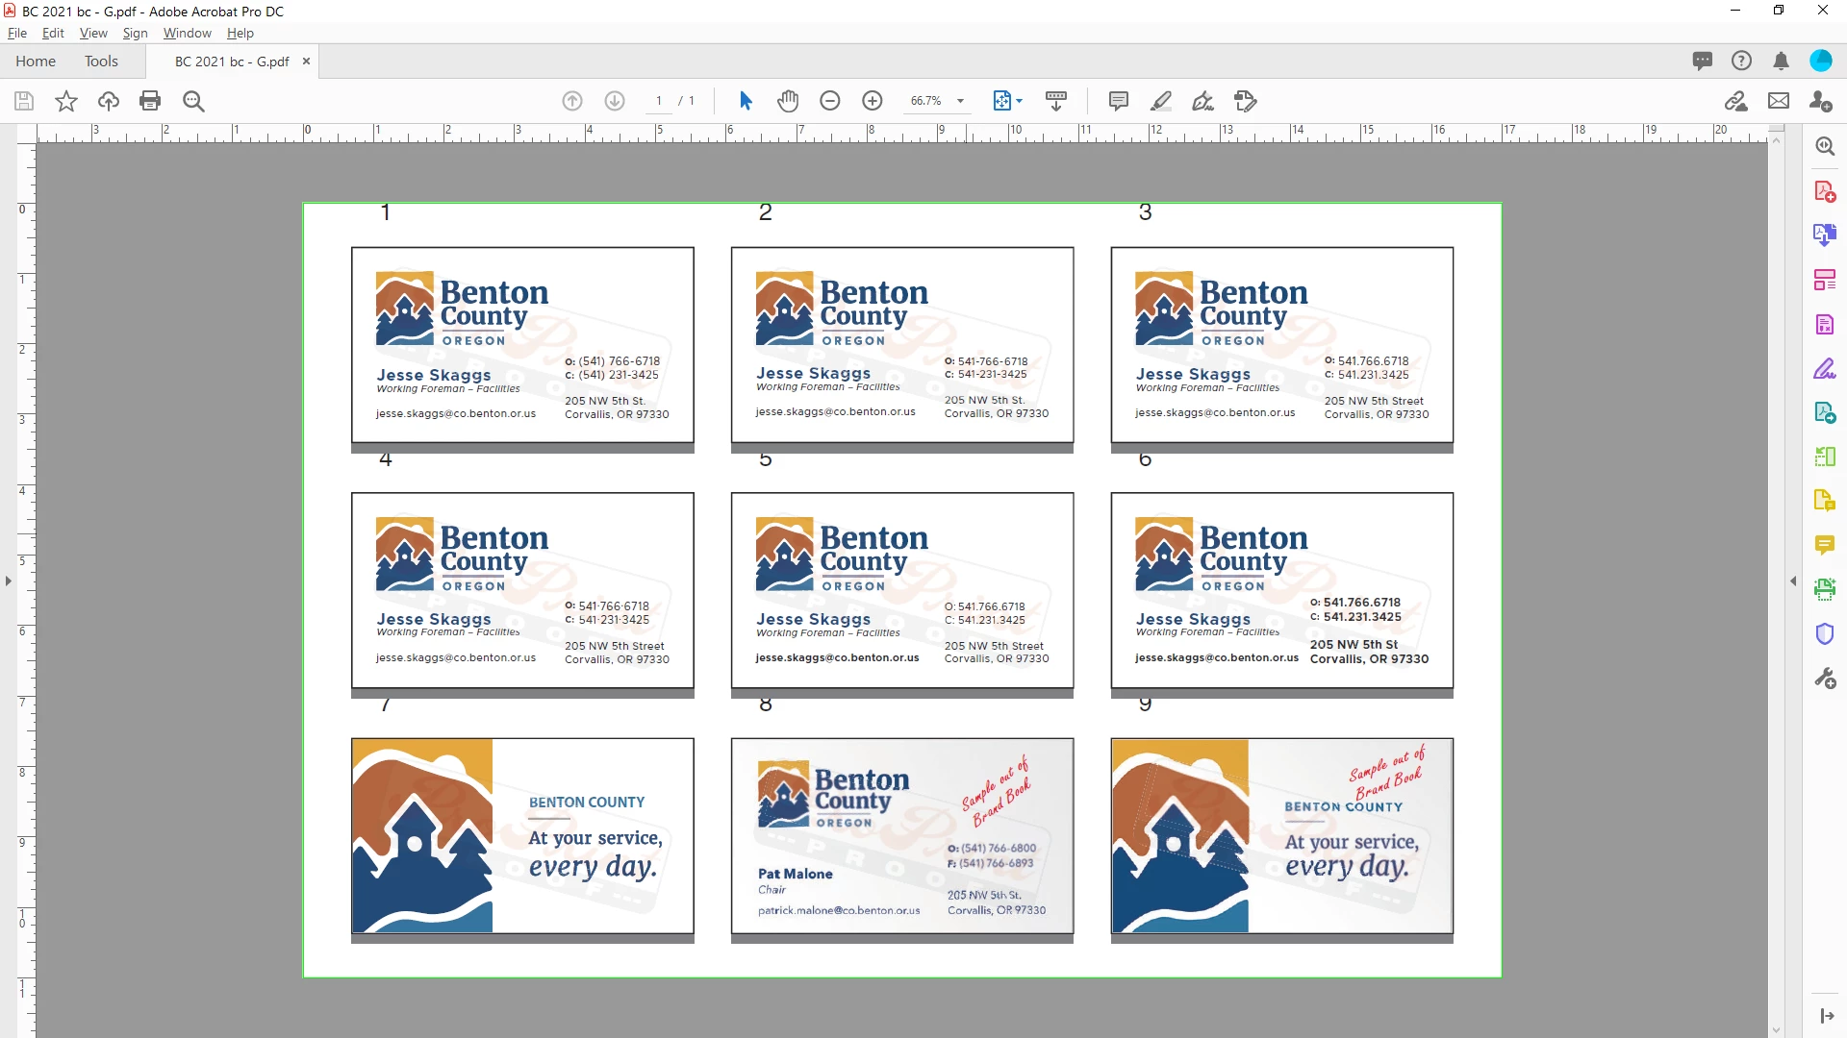This screenshot has width=1847, height=1038.
Task: Click the page number input field
Action: [x=659, y=101]
